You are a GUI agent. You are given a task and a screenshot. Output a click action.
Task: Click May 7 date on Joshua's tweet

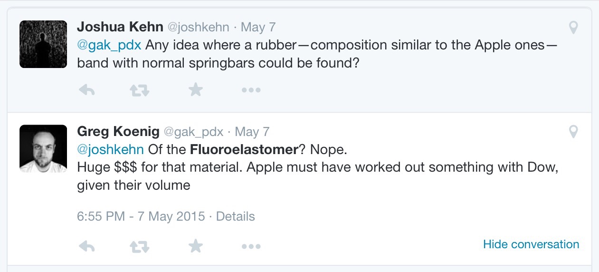point(258,27)
